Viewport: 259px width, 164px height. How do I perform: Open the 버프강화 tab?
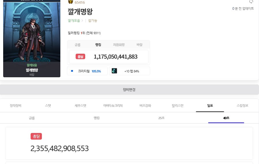pyautogui.click(x=145, y=105)
